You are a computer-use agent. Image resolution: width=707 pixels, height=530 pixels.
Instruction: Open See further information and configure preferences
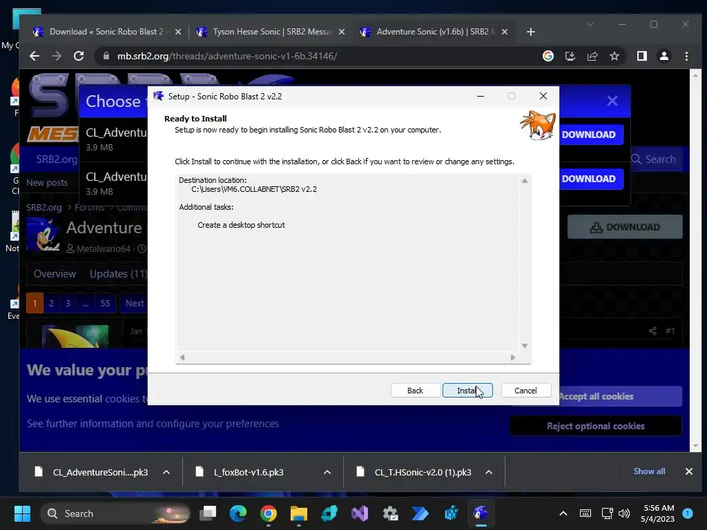[x=153, y=424]
